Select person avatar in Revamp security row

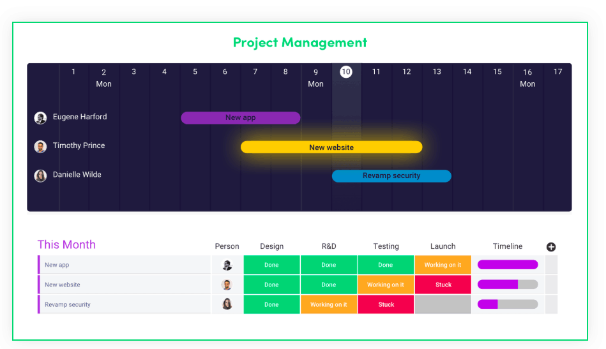[x=227, y=304]
